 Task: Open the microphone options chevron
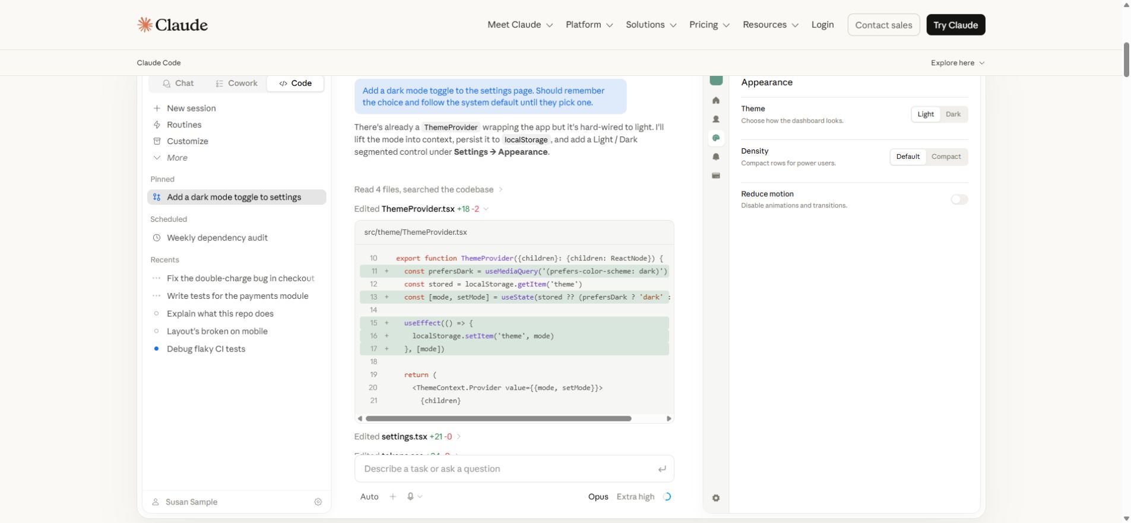(420, 497)
